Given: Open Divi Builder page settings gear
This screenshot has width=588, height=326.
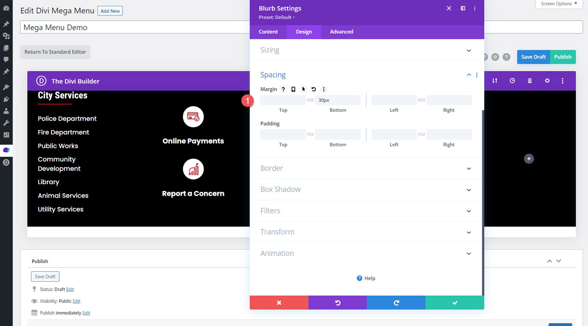Looking at the screenshot, I should click(547, 80).
